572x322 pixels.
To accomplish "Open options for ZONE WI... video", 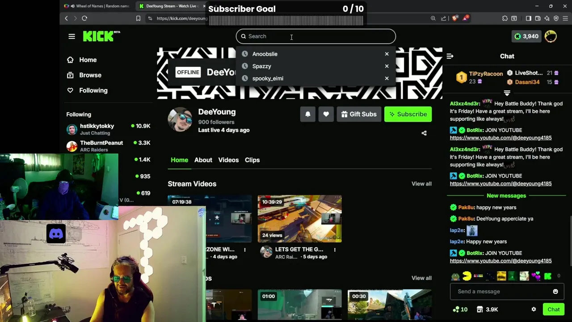I will pyautogui.click(x=244, y=250).
